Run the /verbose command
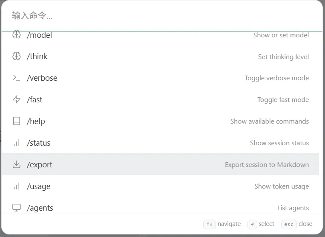The width and height of the screenshot is (325, 237). pos(42,78)
